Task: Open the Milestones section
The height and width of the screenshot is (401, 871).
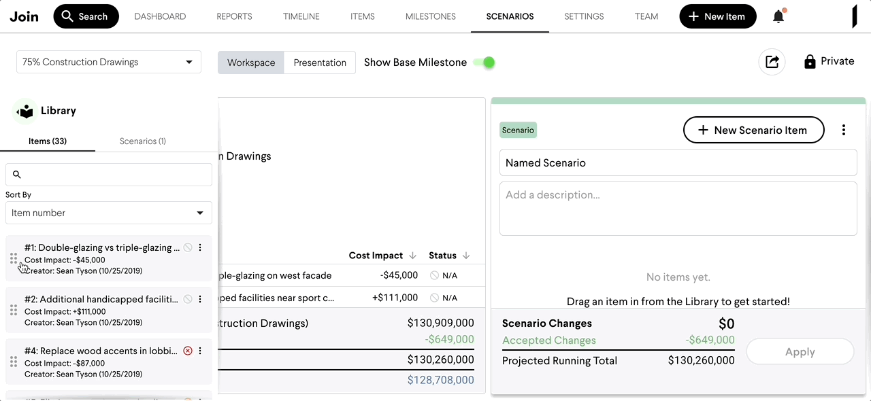Action: (430, 16)
